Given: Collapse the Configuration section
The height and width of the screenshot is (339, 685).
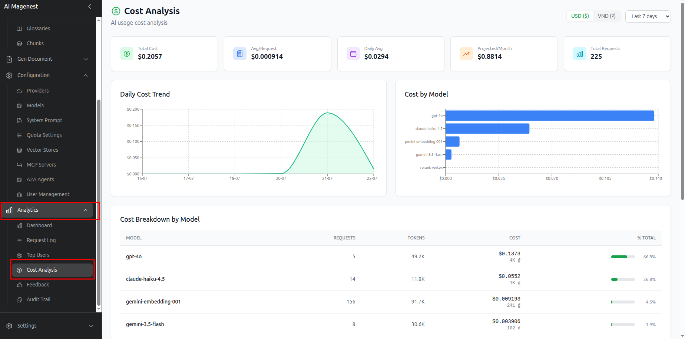Looking at the screenshot, I should pos(48,75).
